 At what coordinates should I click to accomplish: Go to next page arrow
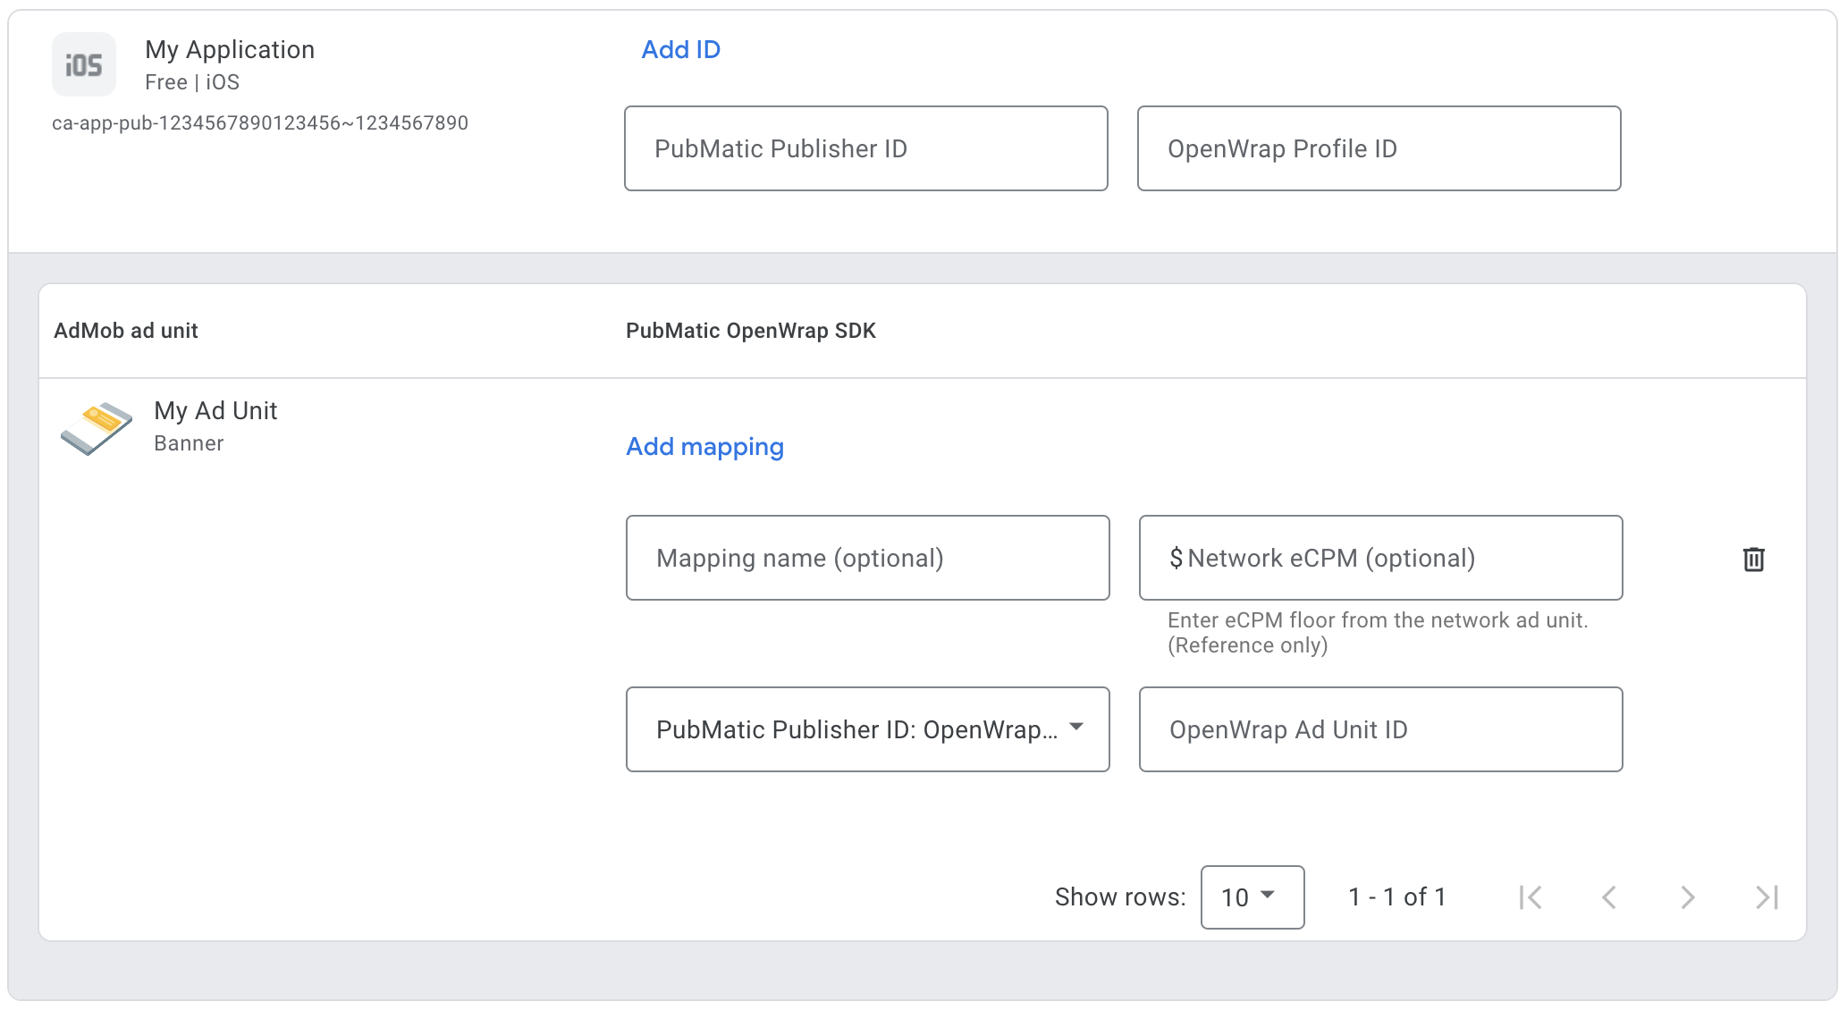(x=1687, y=897)
